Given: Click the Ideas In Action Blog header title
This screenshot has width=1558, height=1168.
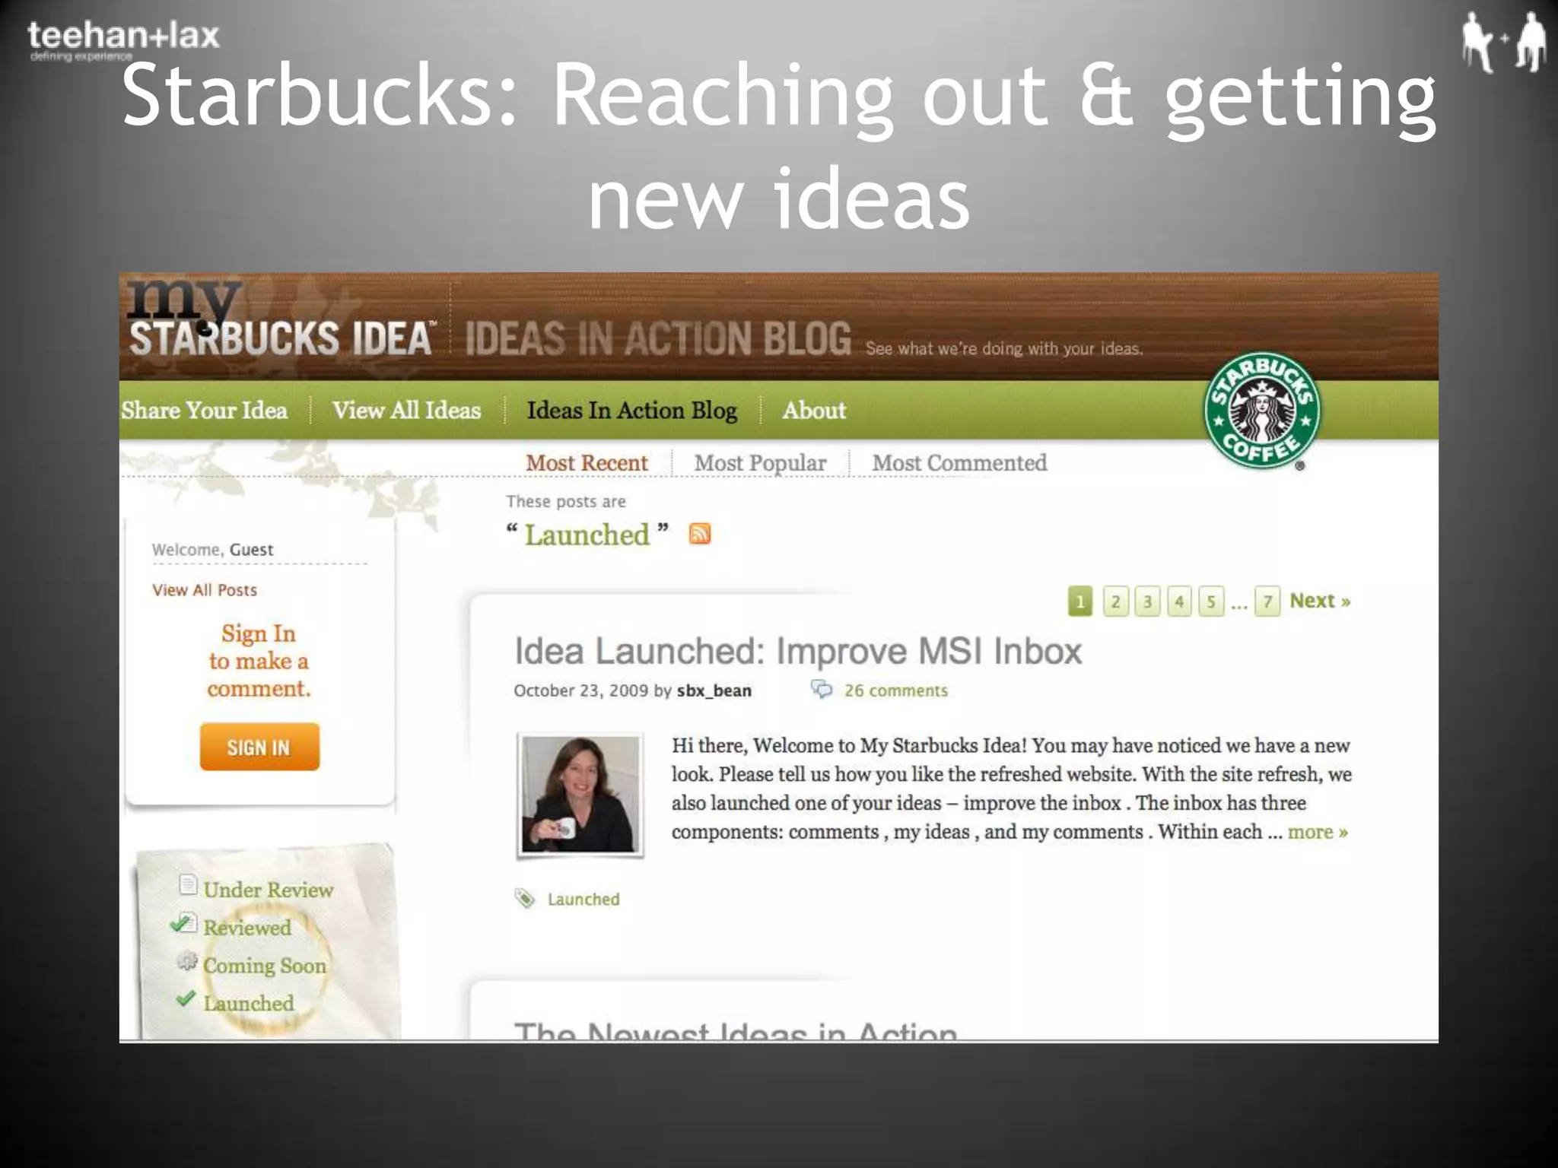Looking at the screenshot, I should click(658, 339).
